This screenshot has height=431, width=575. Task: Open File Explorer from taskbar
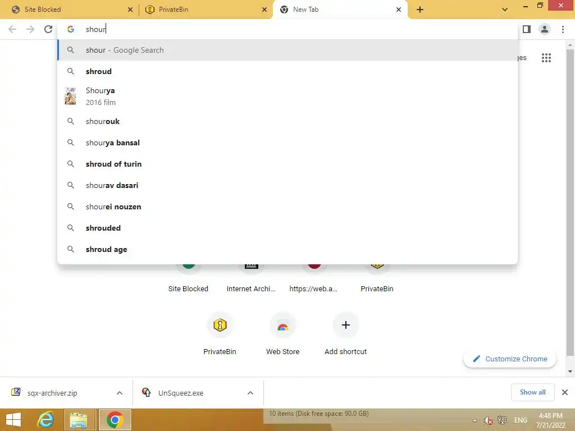pos(79,420)
